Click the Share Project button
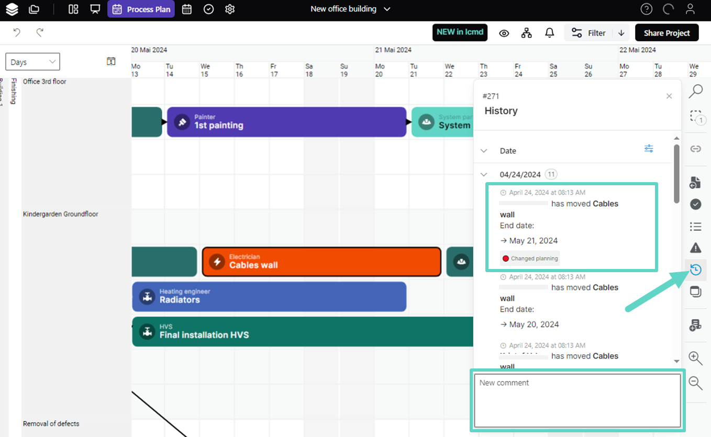The height and width of the screenshot is (437, 711). (666, 33)
